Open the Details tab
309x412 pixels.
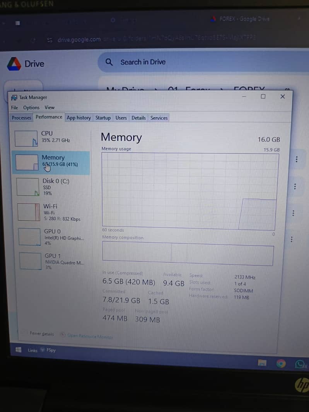pyautogui.click(x=138, y=118)
